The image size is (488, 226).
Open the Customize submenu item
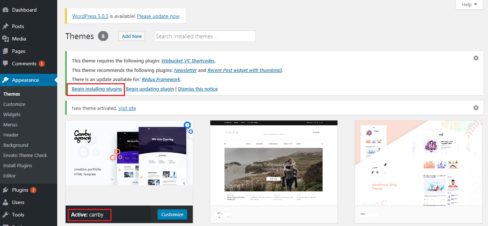pyautogui.click(x=14, y=104)
